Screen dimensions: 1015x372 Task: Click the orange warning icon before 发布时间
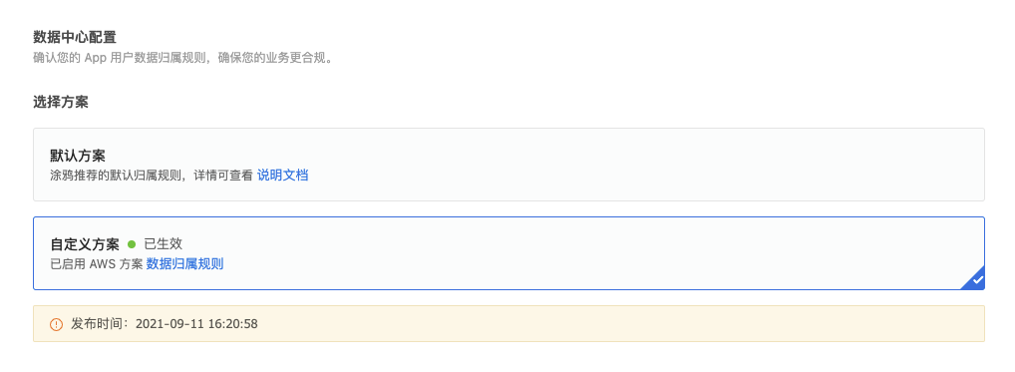(56, 324)
